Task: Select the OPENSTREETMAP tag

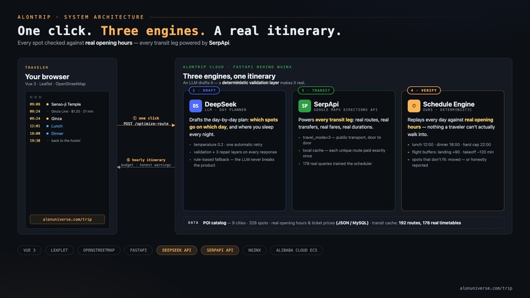Action: click(99, 250)
